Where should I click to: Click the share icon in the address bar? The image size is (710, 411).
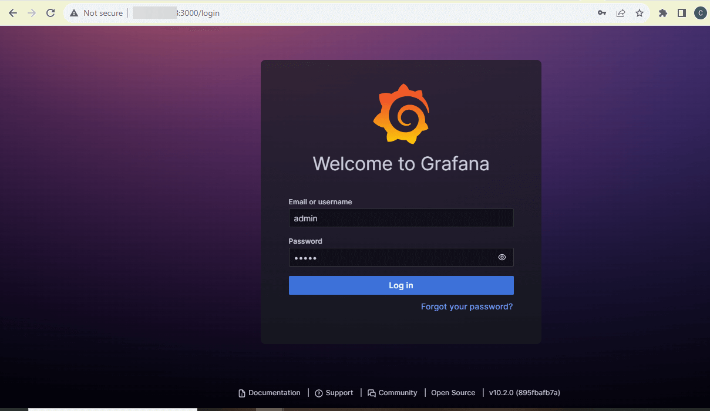[621, 12]
